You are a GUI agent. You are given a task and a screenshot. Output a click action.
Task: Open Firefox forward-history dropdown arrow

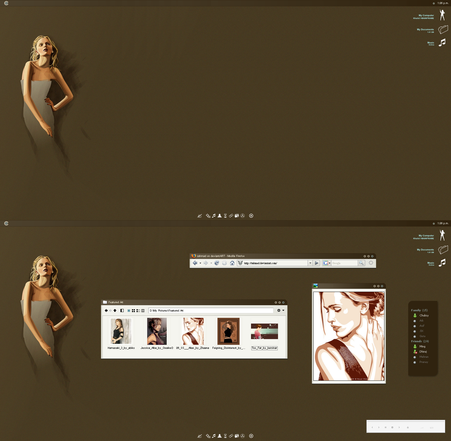point(211,263)
